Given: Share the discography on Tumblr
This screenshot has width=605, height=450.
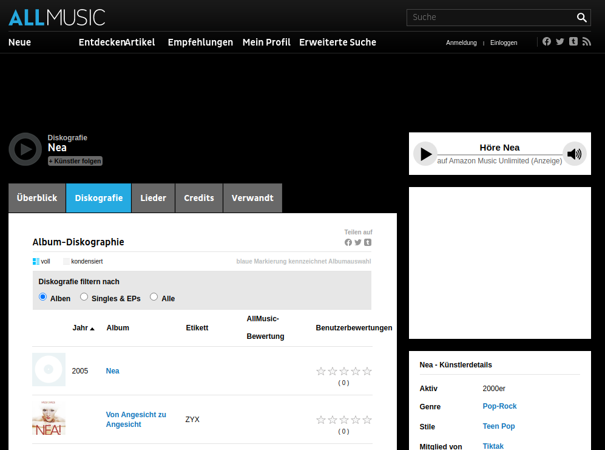Looking at the screenshot, I should (x=368, y=242).
